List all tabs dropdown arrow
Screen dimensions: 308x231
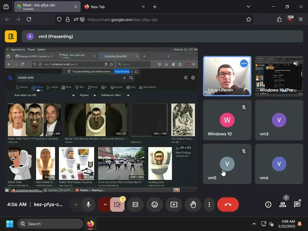click(x=248, y=7)
